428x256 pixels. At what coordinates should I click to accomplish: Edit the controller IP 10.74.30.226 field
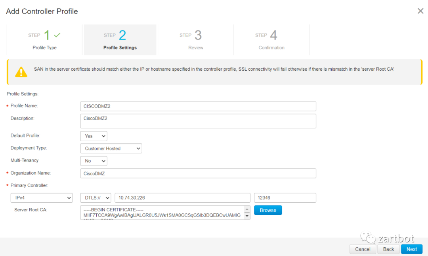pos(182,198)
